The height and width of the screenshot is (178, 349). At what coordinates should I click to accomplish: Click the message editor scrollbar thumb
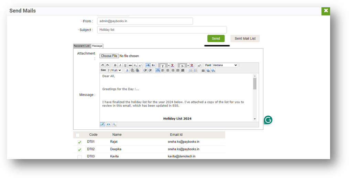tap(255, 84)
